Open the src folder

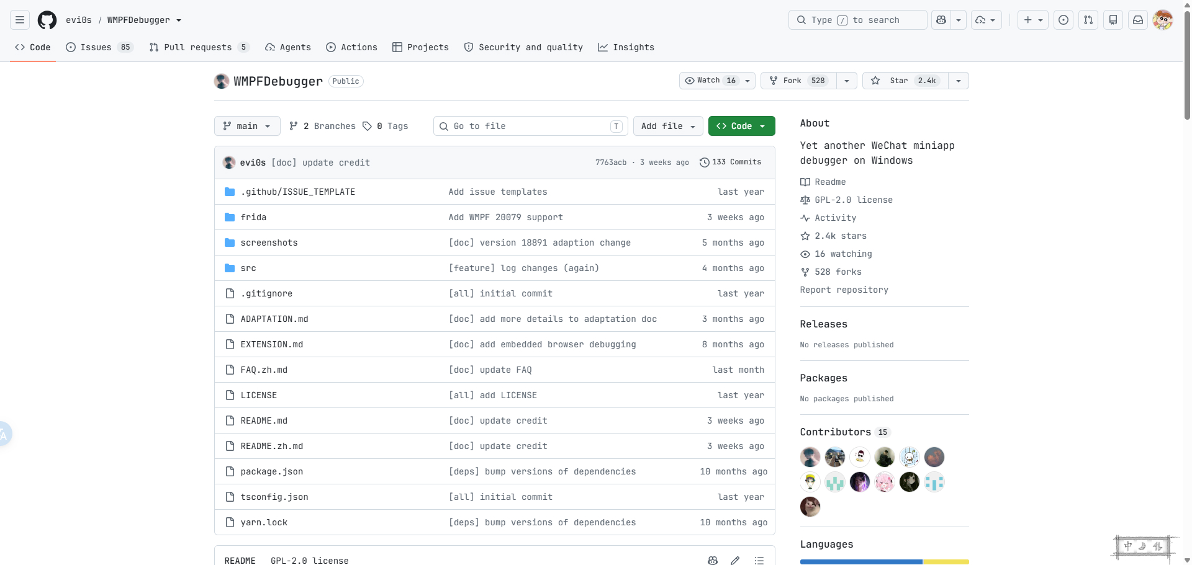[x=248, y=268]
